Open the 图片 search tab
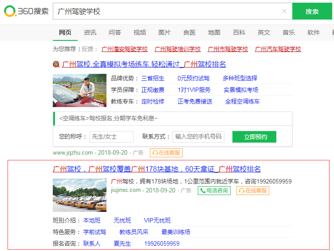 tap(165, 32)
